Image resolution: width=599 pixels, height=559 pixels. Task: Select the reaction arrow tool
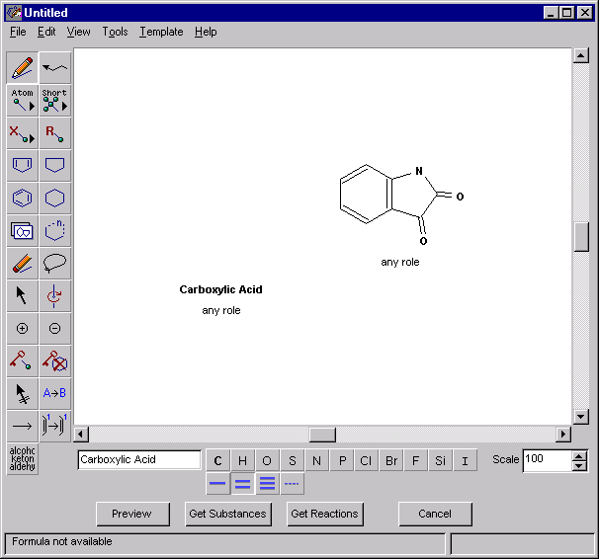(22, 426)
